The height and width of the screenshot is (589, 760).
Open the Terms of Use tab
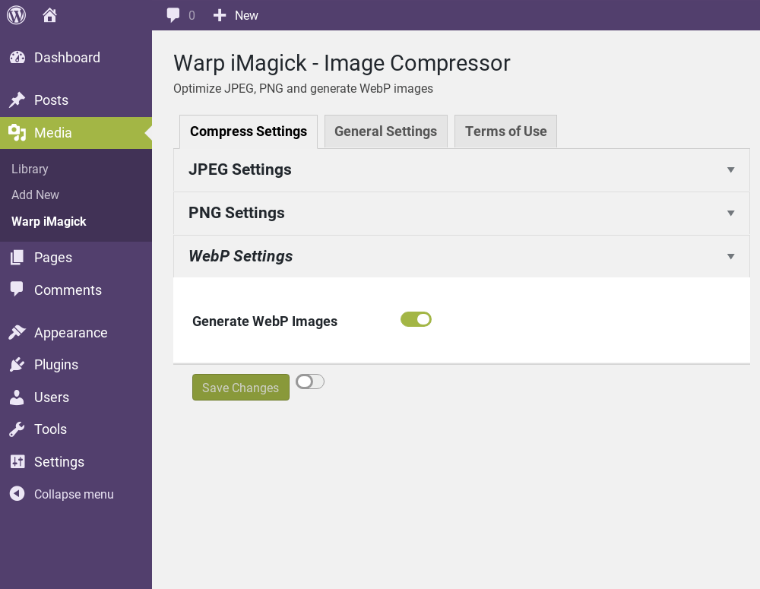505,131
